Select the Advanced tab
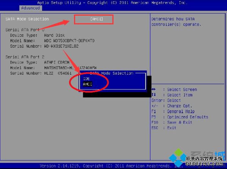The height and width of the screenshot is (169, 227). click(x=30, y=8)
